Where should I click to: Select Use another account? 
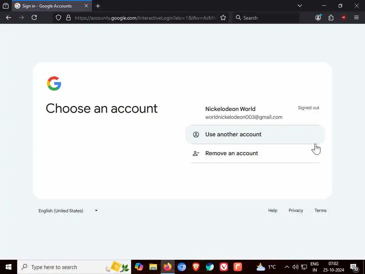[x=255, y=135]
